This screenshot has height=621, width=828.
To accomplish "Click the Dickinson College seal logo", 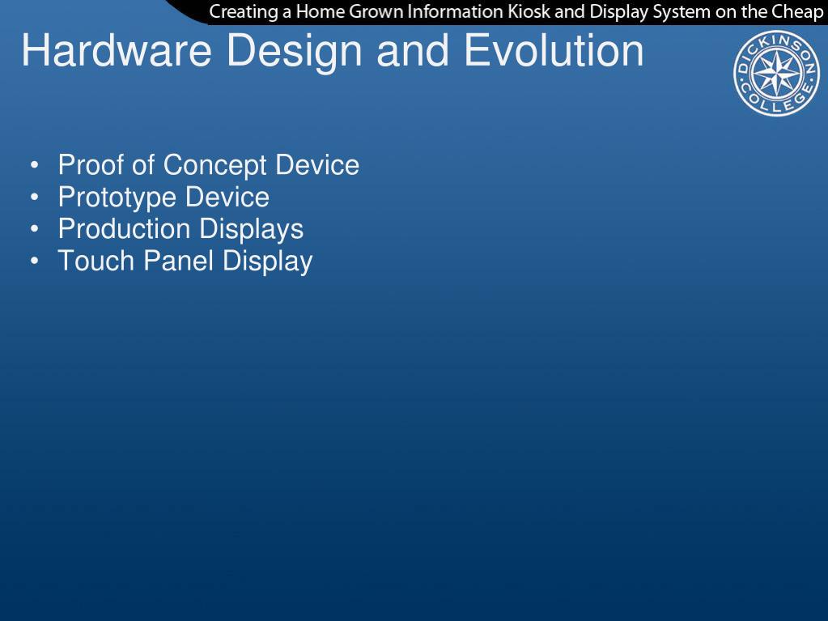I will click(x=777, y=73).
